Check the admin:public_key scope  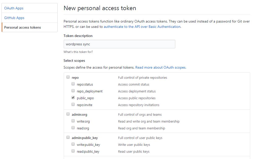68,137
